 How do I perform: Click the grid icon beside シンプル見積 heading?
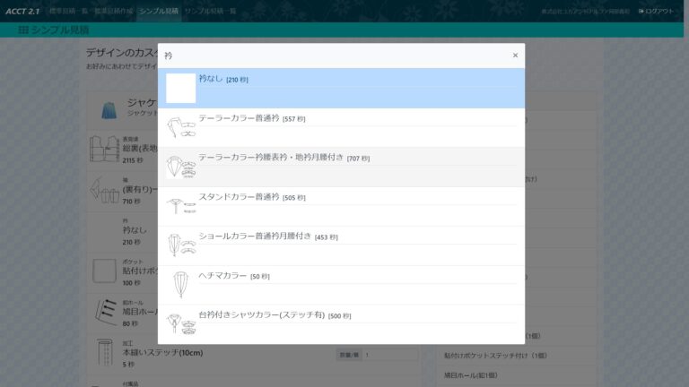click(x=23, y=30)
